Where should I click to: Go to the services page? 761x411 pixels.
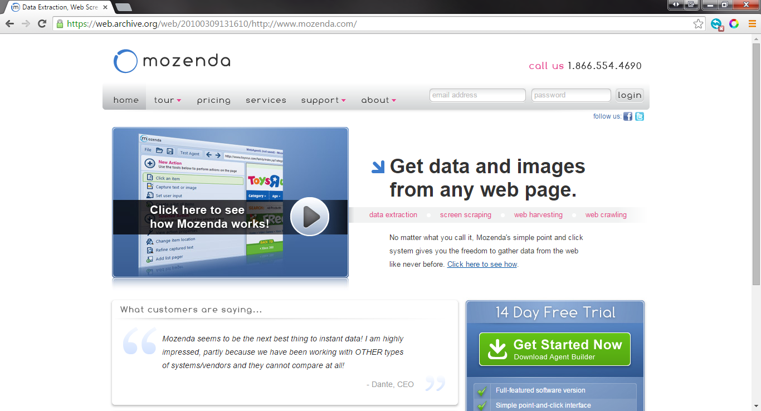click(266, 100)
